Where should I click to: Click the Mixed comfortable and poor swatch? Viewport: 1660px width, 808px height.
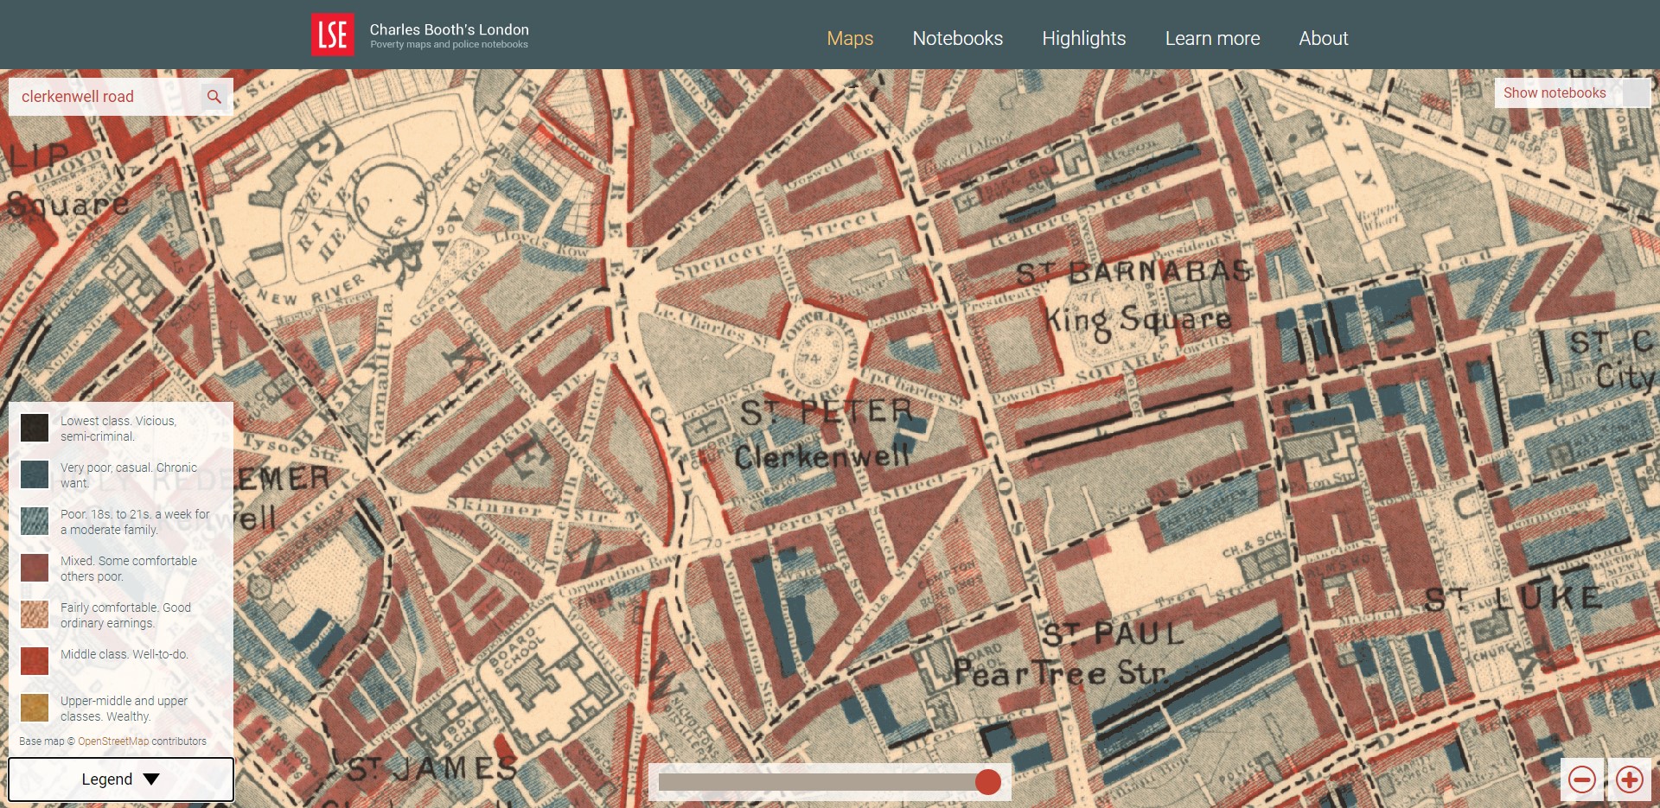click(35, 568)
